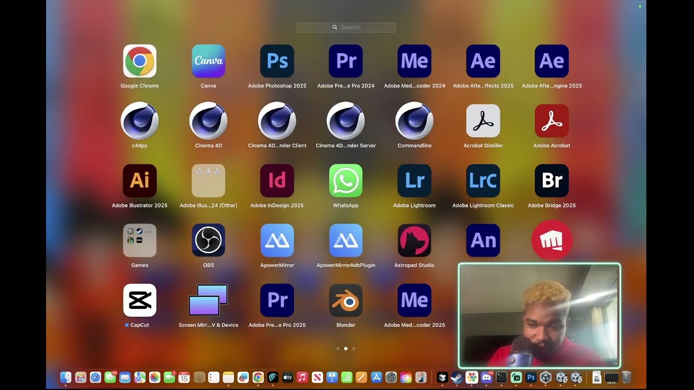Image resolution: width=694 pixels, height=390 pixels.
Task: Launch the c4dpy app
Action: pos(140,121)
